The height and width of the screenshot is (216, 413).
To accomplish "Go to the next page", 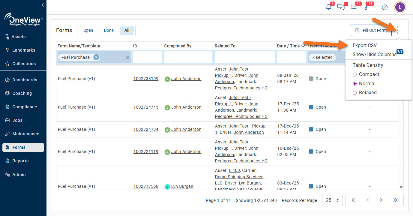I will click(381, 200).
